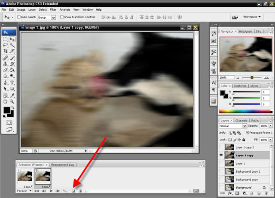The image size is (275, 198).
Task: Click the Tween frames icon
Action: [65, 191]
